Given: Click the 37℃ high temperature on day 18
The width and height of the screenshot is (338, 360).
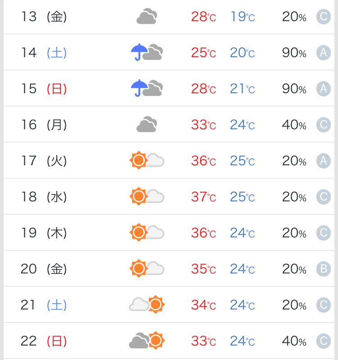Looking at the screenshot, I should pyautogui.click(x=203, y=197).
